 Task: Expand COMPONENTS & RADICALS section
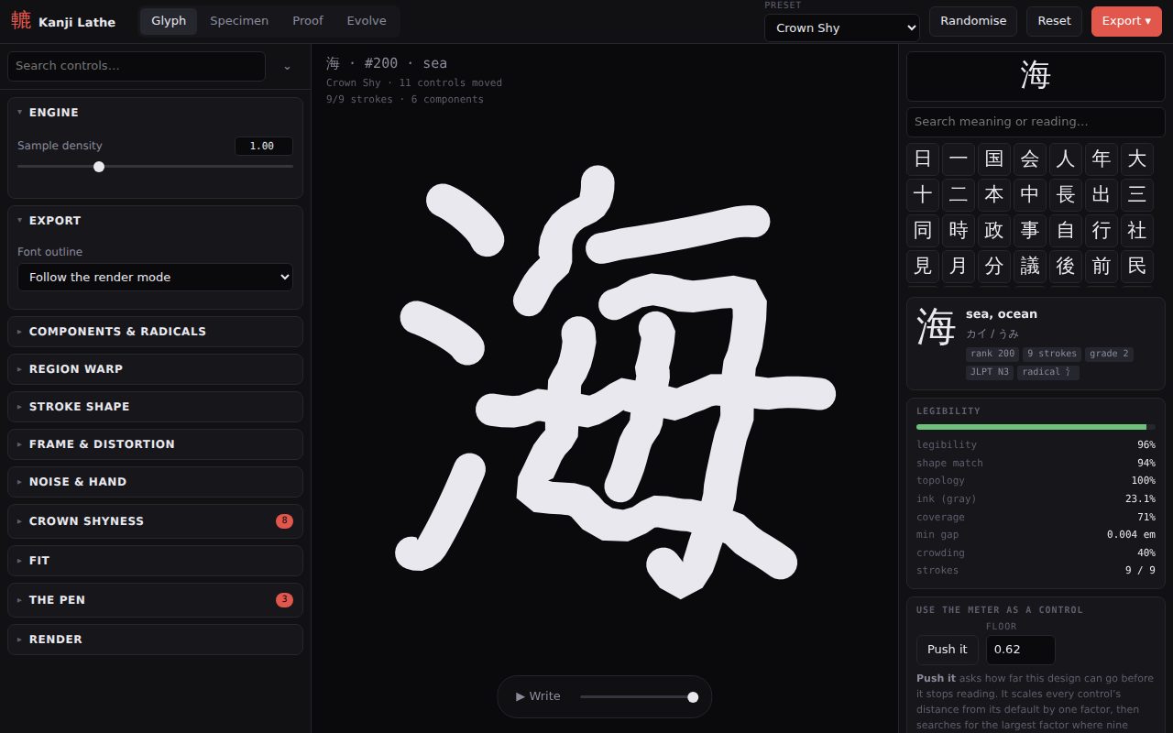(x=155, y=332)
